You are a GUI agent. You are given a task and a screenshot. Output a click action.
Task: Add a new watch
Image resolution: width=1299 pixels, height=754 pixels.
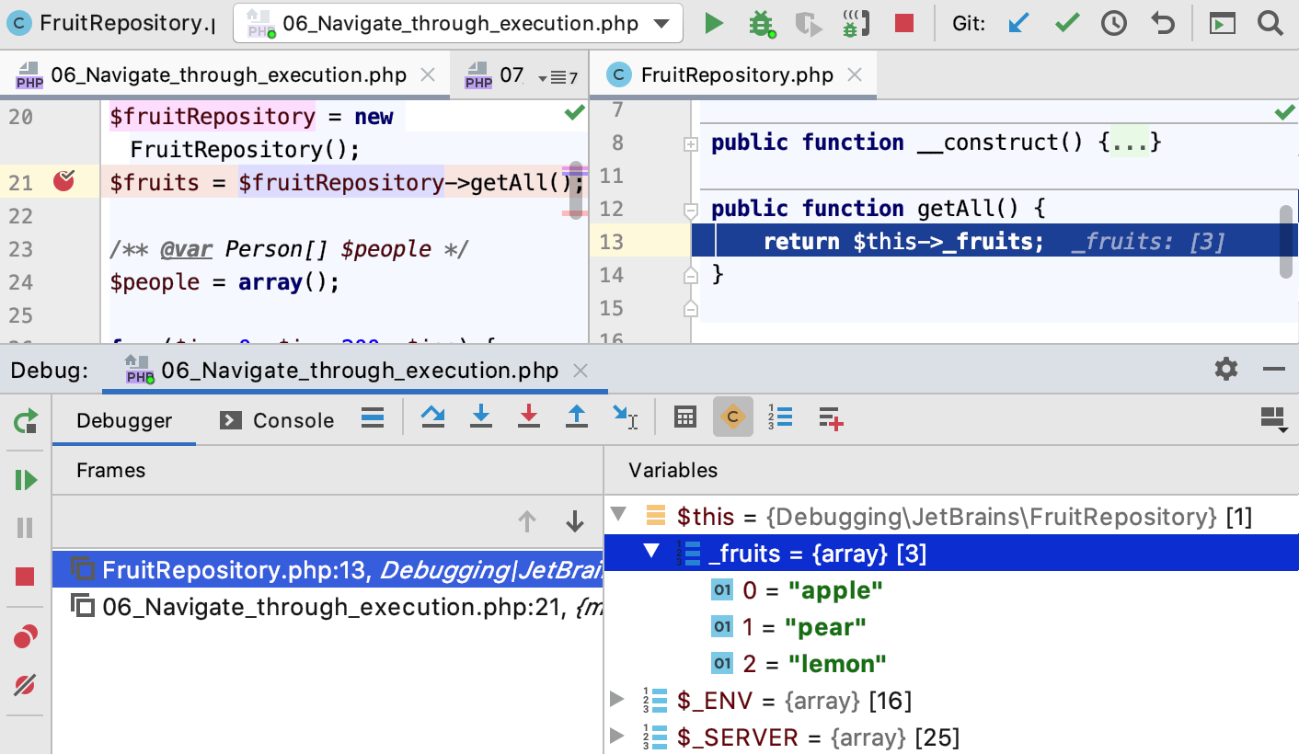tap(831, 418)
